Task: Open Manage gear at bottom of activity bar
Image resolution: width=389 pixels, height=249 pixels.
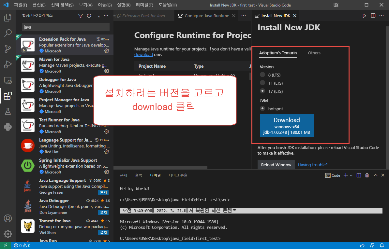Action: 8,234
